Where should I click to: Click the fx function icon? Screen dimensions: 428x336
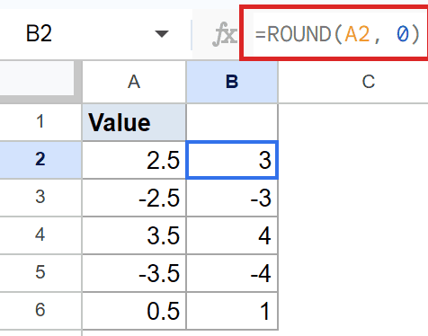(x=225, y=34)
